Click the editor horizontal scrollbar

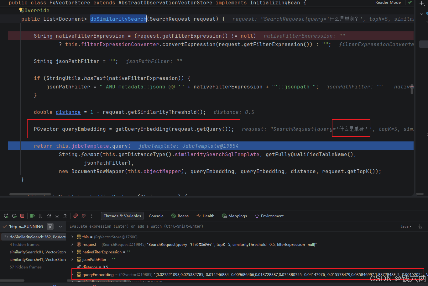tap(30, 194)
